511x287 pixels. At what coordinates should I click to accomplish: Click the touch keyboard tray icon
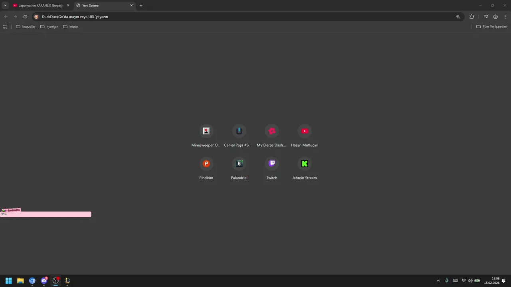455,281
